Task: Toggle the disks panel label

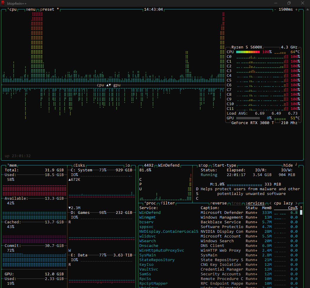Action: [x=79, y=165]
